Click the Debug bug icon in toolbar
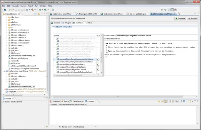The width and height of the screenshot is (202, 130). (40, 10)
